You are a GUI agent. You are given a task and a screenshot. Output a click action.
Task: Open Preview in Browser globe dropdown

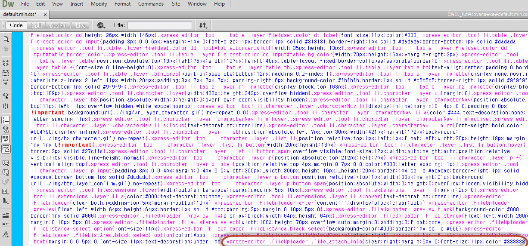102,25
